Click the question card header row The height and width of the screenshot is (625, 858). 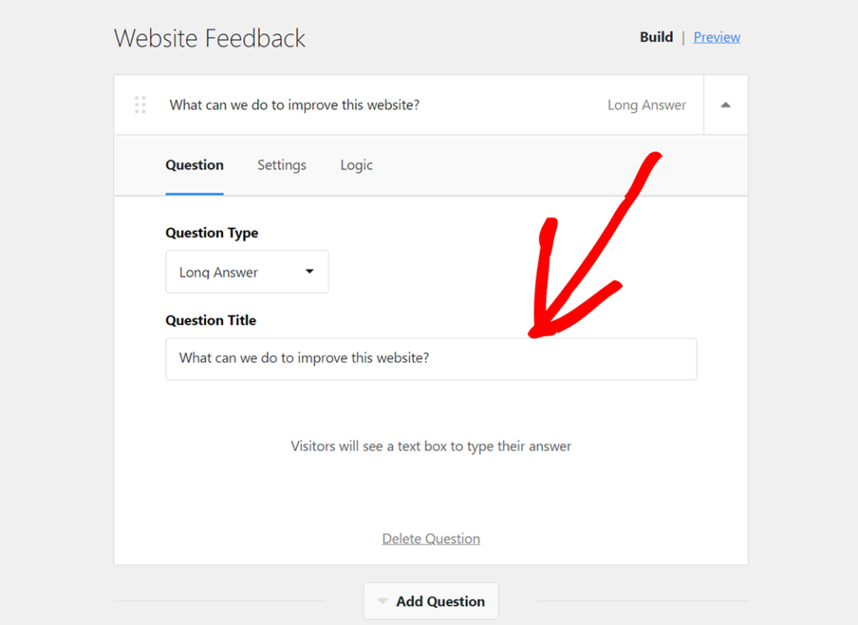coord(419,105)
